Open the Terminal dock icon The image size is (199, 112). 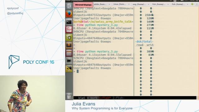pos(69,22)
